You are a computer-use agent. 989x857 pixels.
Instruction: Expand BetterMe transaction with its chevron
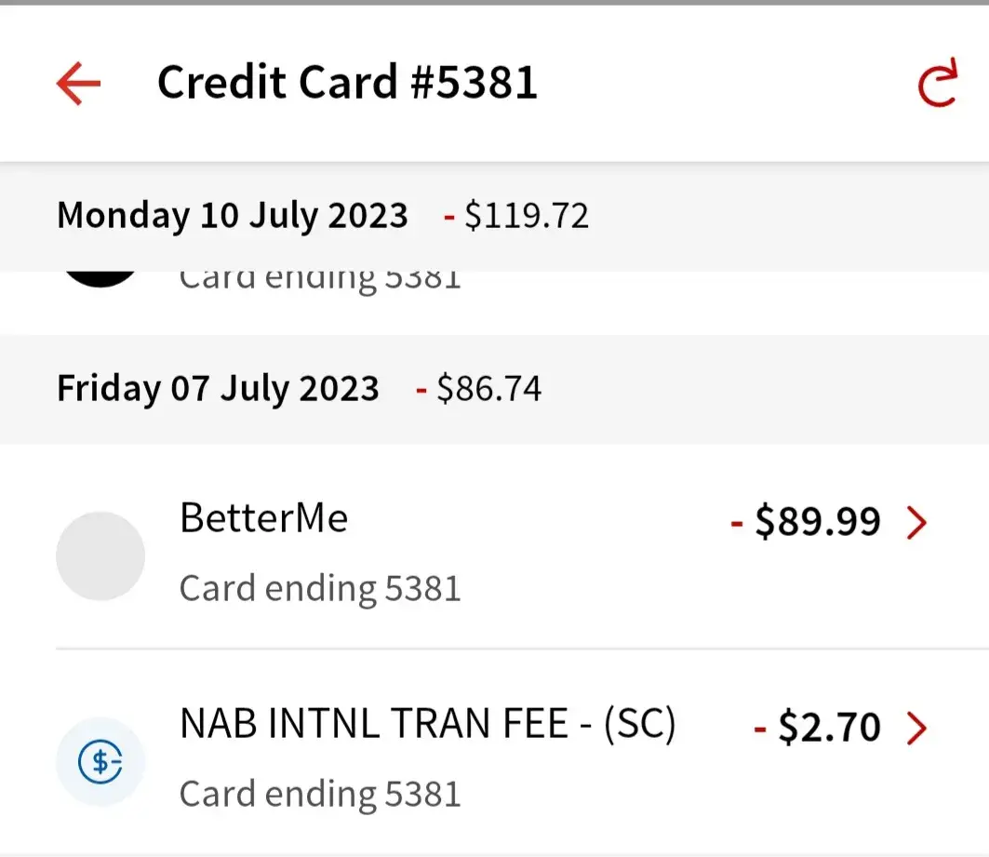point(917,524)
